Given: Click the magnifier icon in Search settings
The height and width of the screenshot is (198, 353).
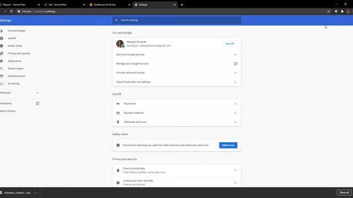Looking at the screenshot, I should [116, 20].
